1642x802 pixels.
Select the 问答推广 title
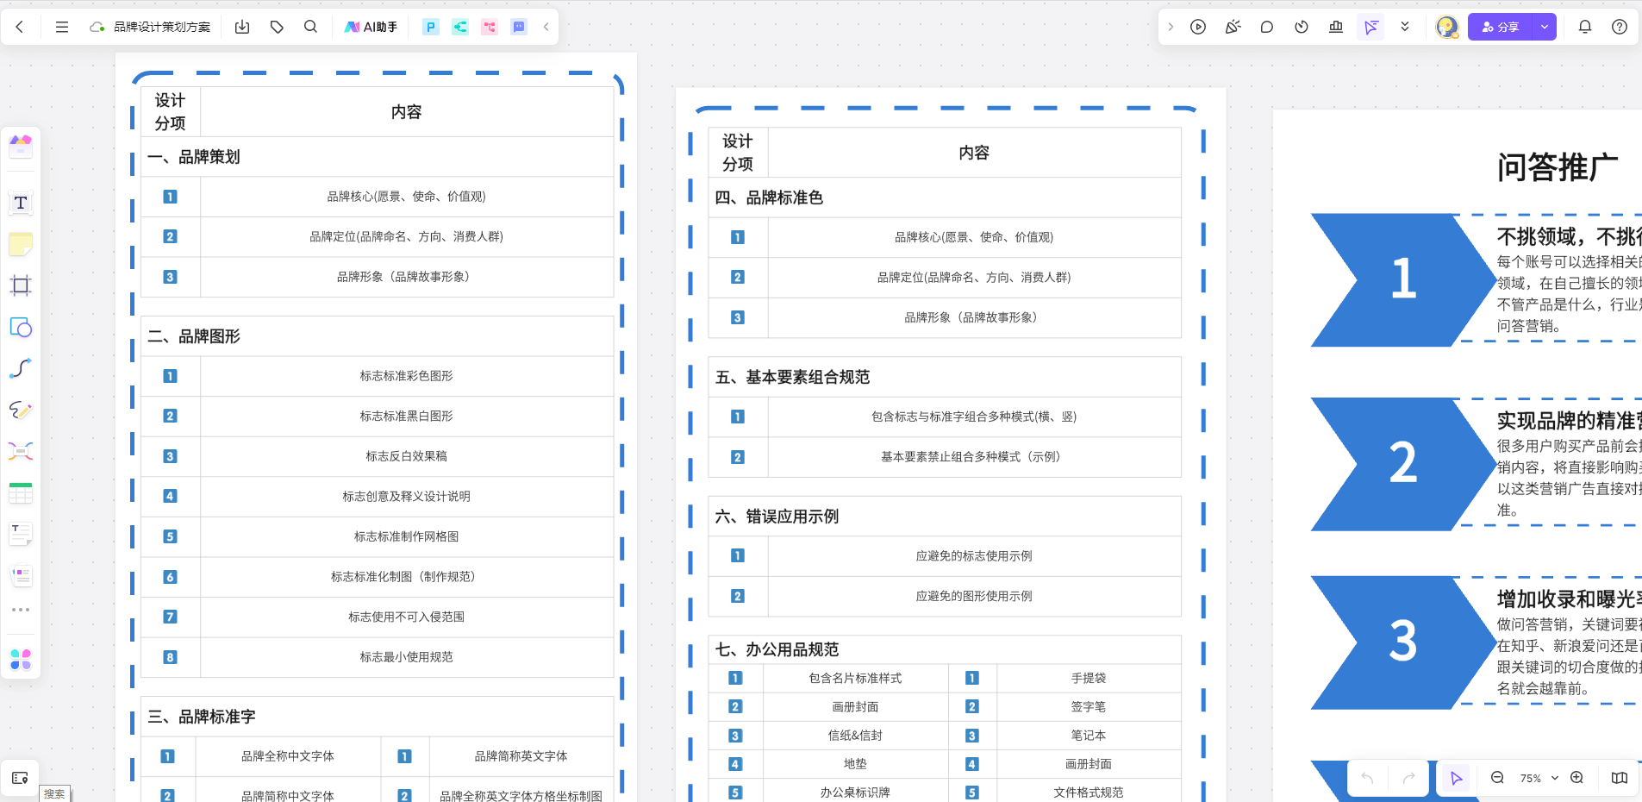tap(1558, 167)
